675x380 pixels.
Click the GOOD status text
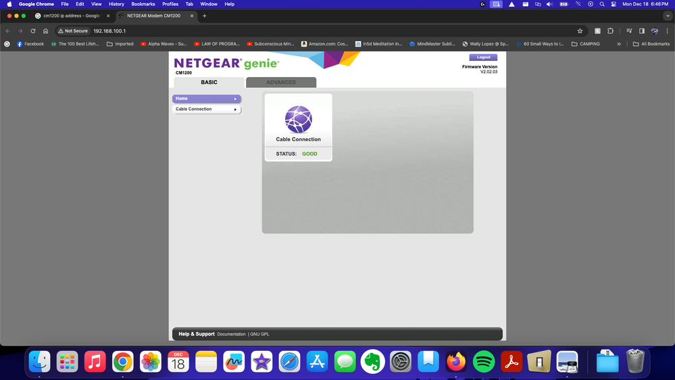click(309, 153)
